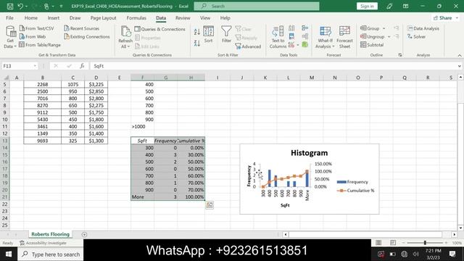The width and height of the screenshot is (464, 261).
Task: Toggle the Filter funnel
Action: (x=226, y=34)
